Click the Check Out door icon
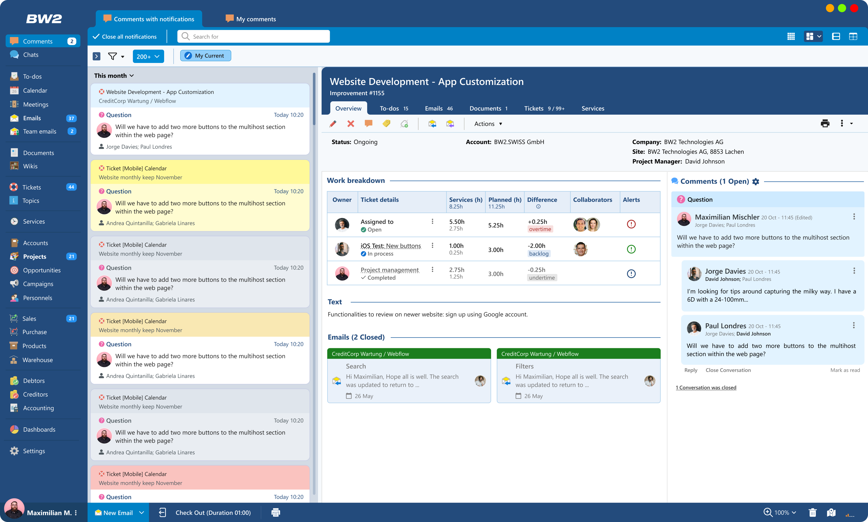Image resolution: width=868 pixels, height=522 pixels. (162, 513)
